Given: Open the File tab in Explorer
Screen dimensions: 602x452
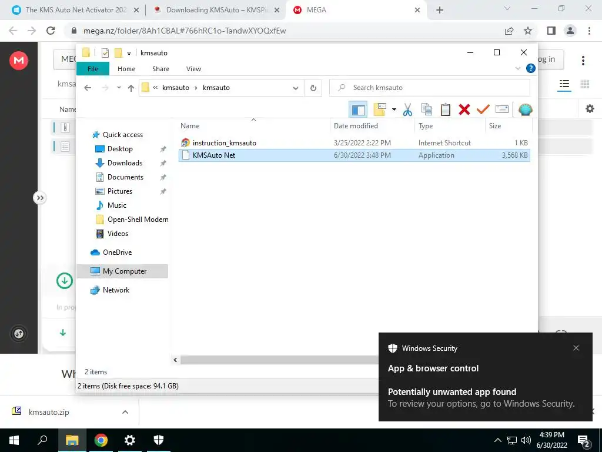Looking at the screenshot, I should [93, 69].
